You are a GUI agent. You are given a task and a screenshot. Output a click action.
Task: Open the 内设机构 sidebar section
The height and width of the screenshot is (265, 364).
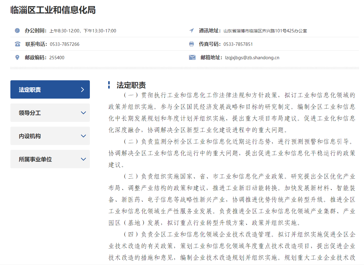(30, 136)
